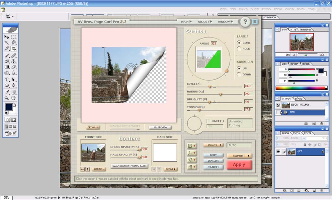Click the red Apply button

[239, 165]
